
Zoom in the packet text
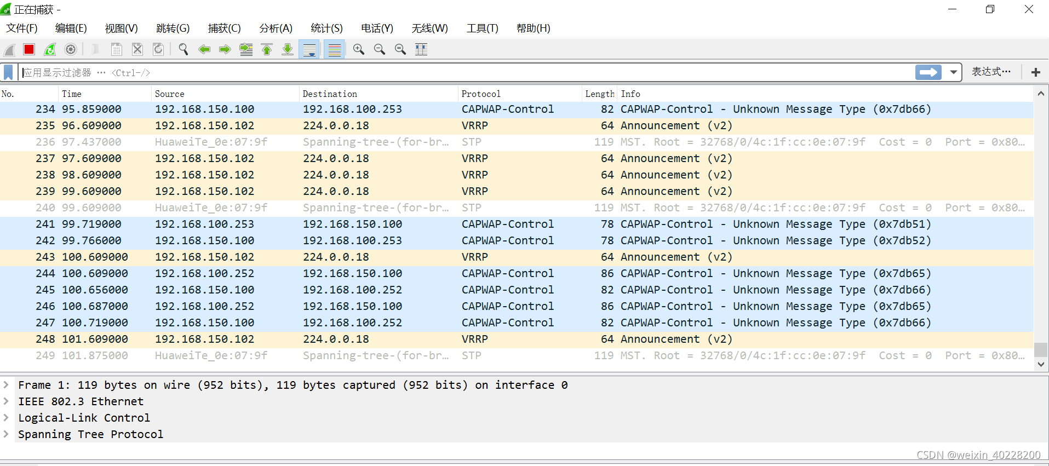pyautogui.click(x=359, y=50)
